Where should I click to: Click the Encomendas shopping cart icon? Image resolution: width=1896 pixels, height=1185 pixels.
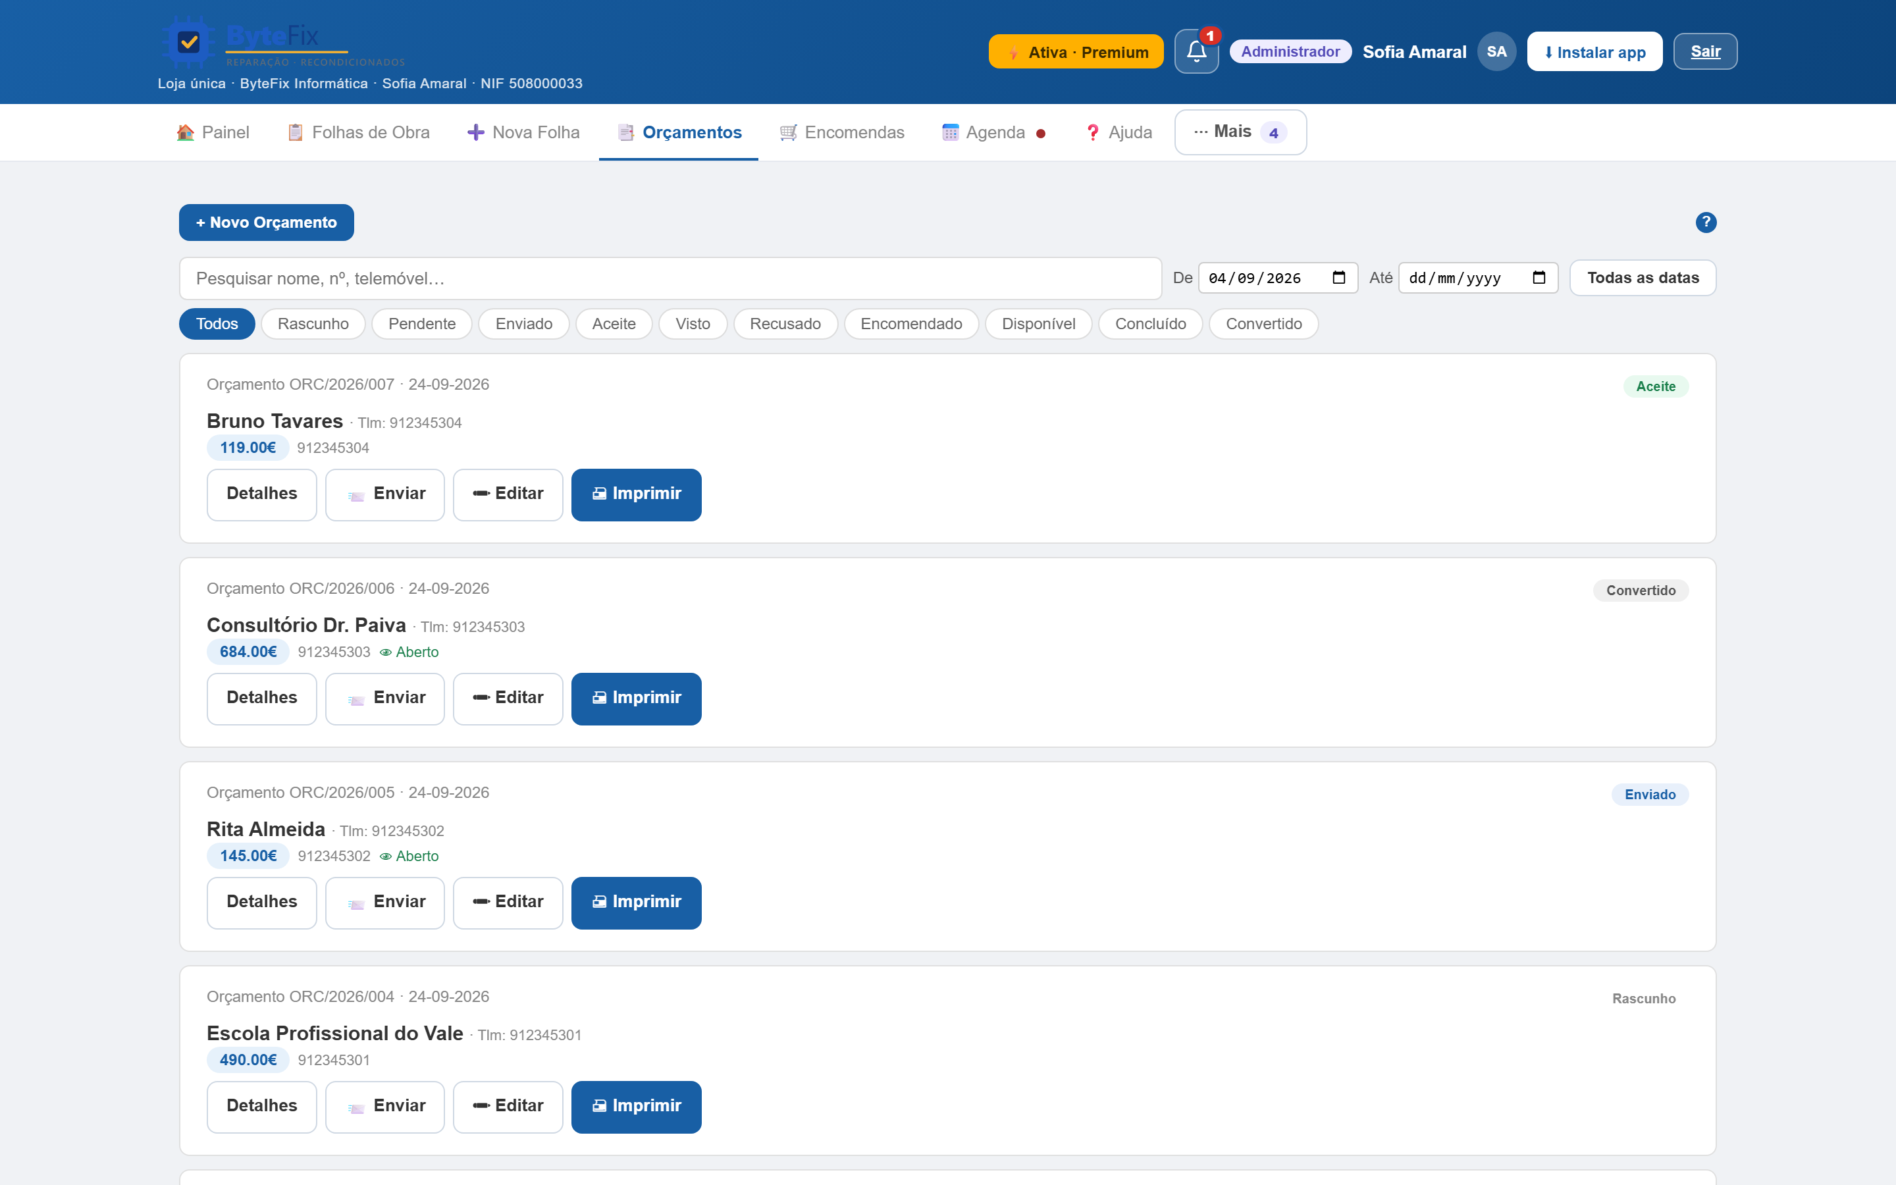click(788, 132)
